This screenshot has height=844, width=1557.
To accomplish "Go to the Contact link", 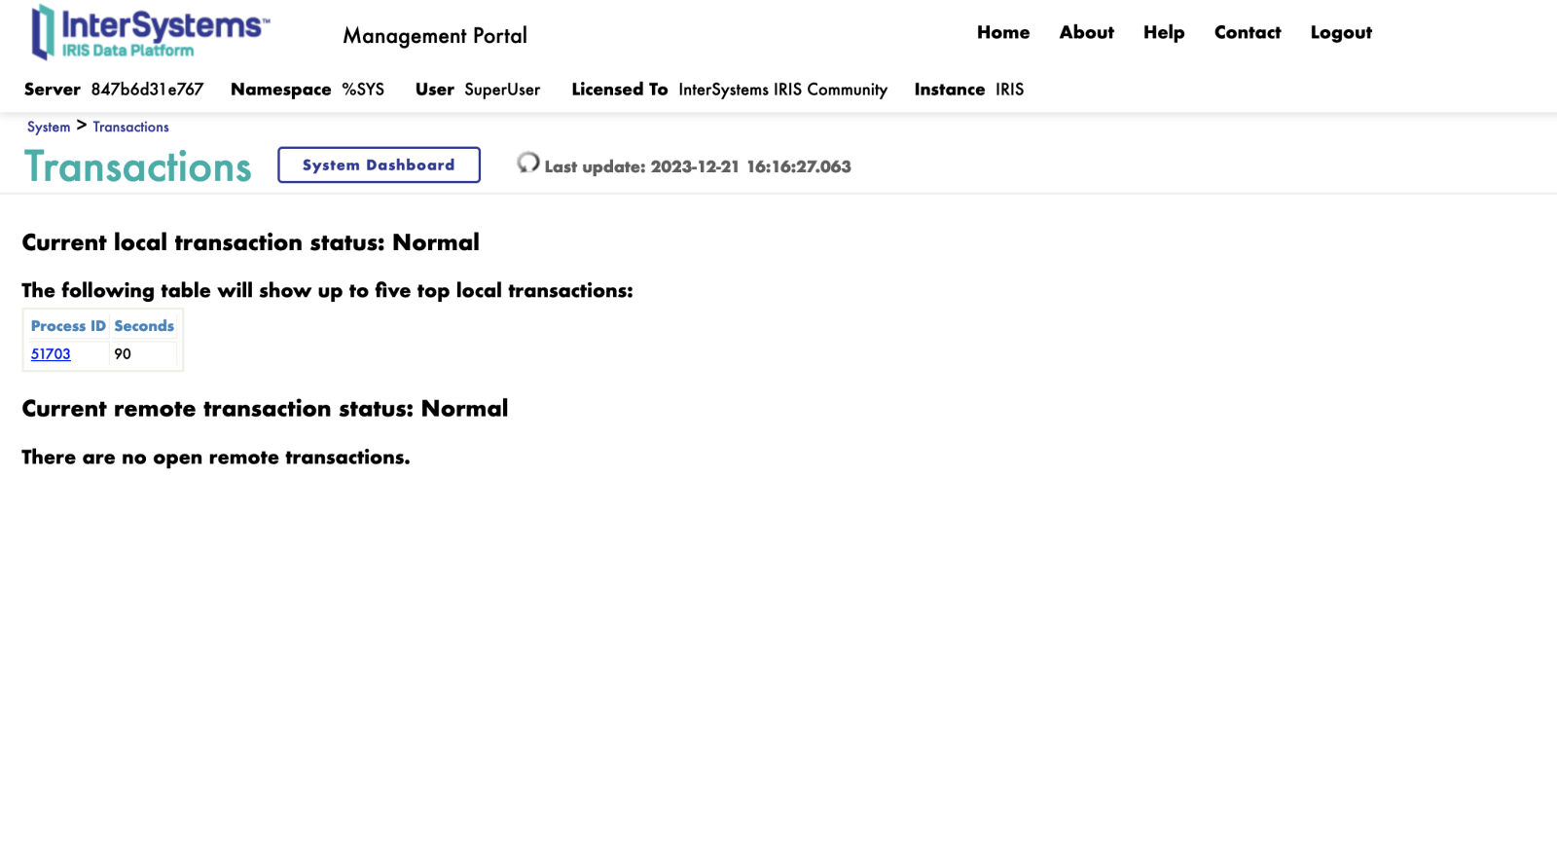I will [1247, 32].
